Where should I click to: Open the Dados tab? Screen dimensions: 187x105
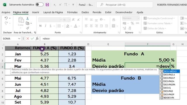pos(85,12)
